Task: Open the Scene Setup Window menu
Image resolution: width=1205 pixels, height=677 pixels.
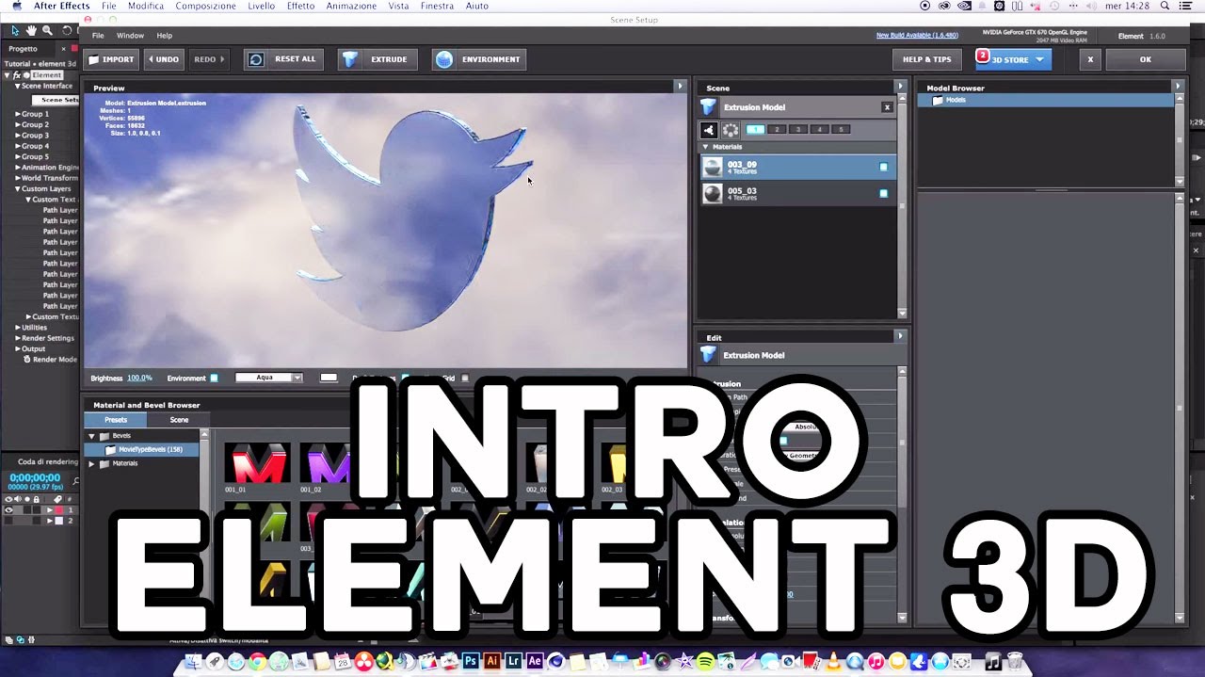Action: pyautogui.click(x=130, y=36)
